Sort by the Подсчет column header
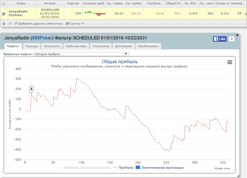Viewport: 247px width, 178px height. [73, 4]
